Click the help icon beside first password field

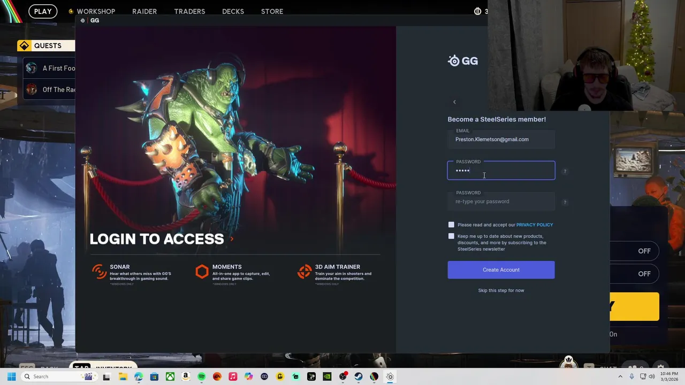click(565, 171)
